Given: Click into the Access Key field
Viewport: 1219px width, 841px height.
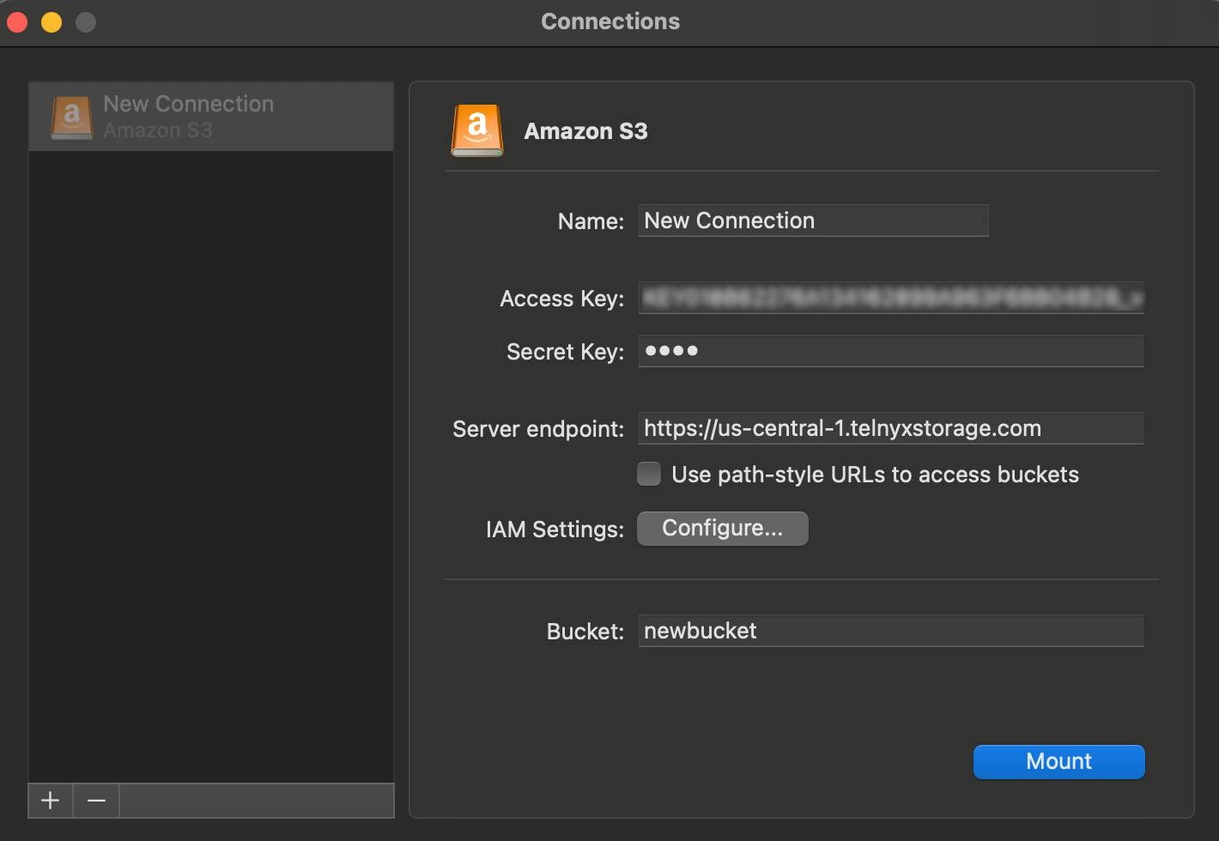Looking at the screenshot, I should [x=890, y=298].
